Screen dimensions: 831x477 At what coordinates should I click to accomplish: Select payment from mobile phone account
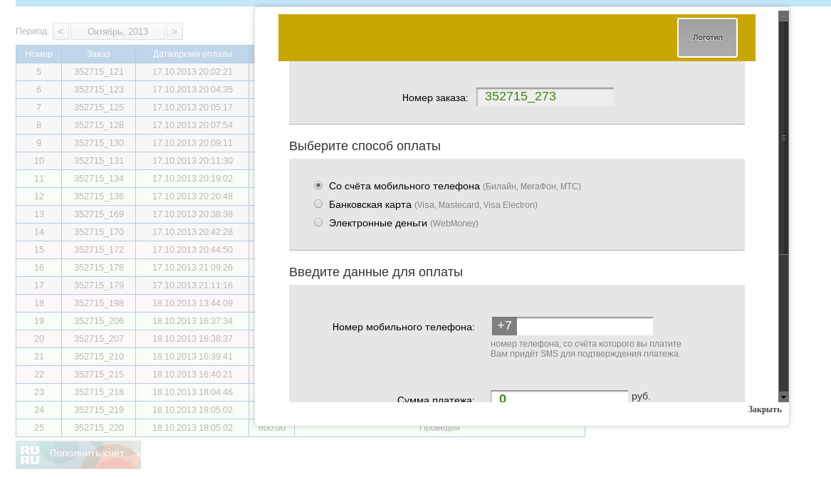pos(318,185)
